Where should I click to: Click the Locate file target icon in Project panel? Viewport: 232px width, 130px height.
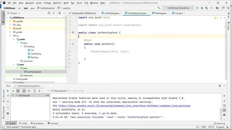tap(49, 13)
